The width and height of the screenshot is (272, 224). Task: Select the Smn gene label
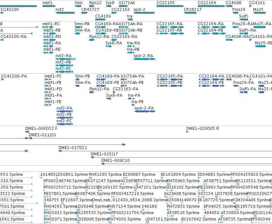coord(78,3)
